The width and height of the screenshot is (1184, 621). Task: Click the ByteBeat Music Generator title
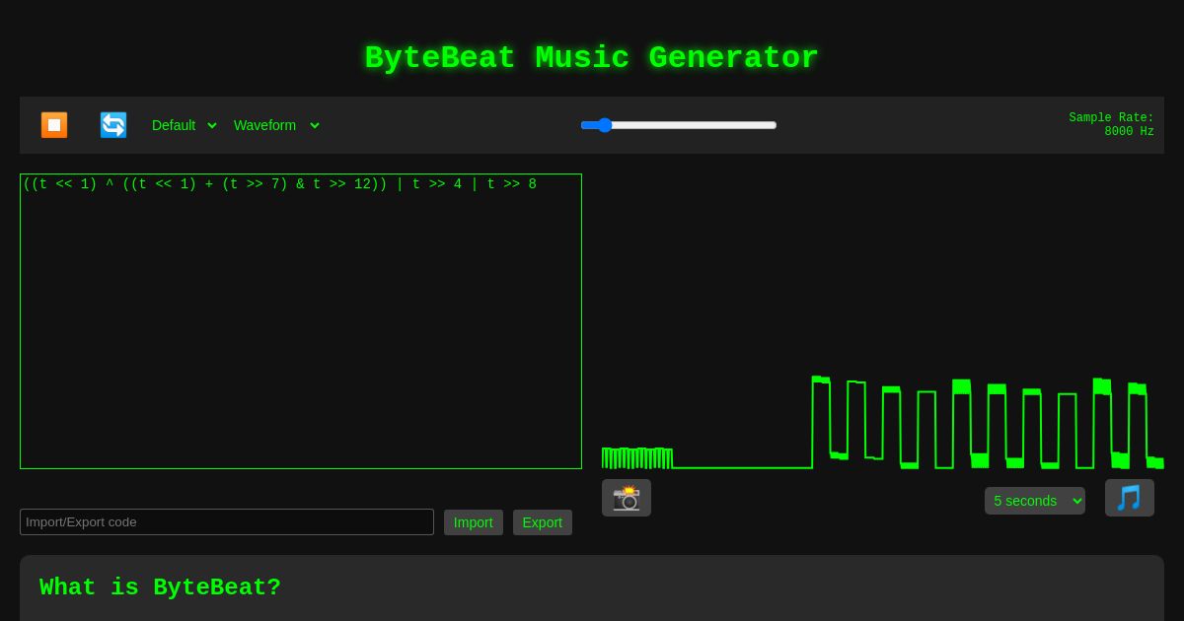click(591, 58)
